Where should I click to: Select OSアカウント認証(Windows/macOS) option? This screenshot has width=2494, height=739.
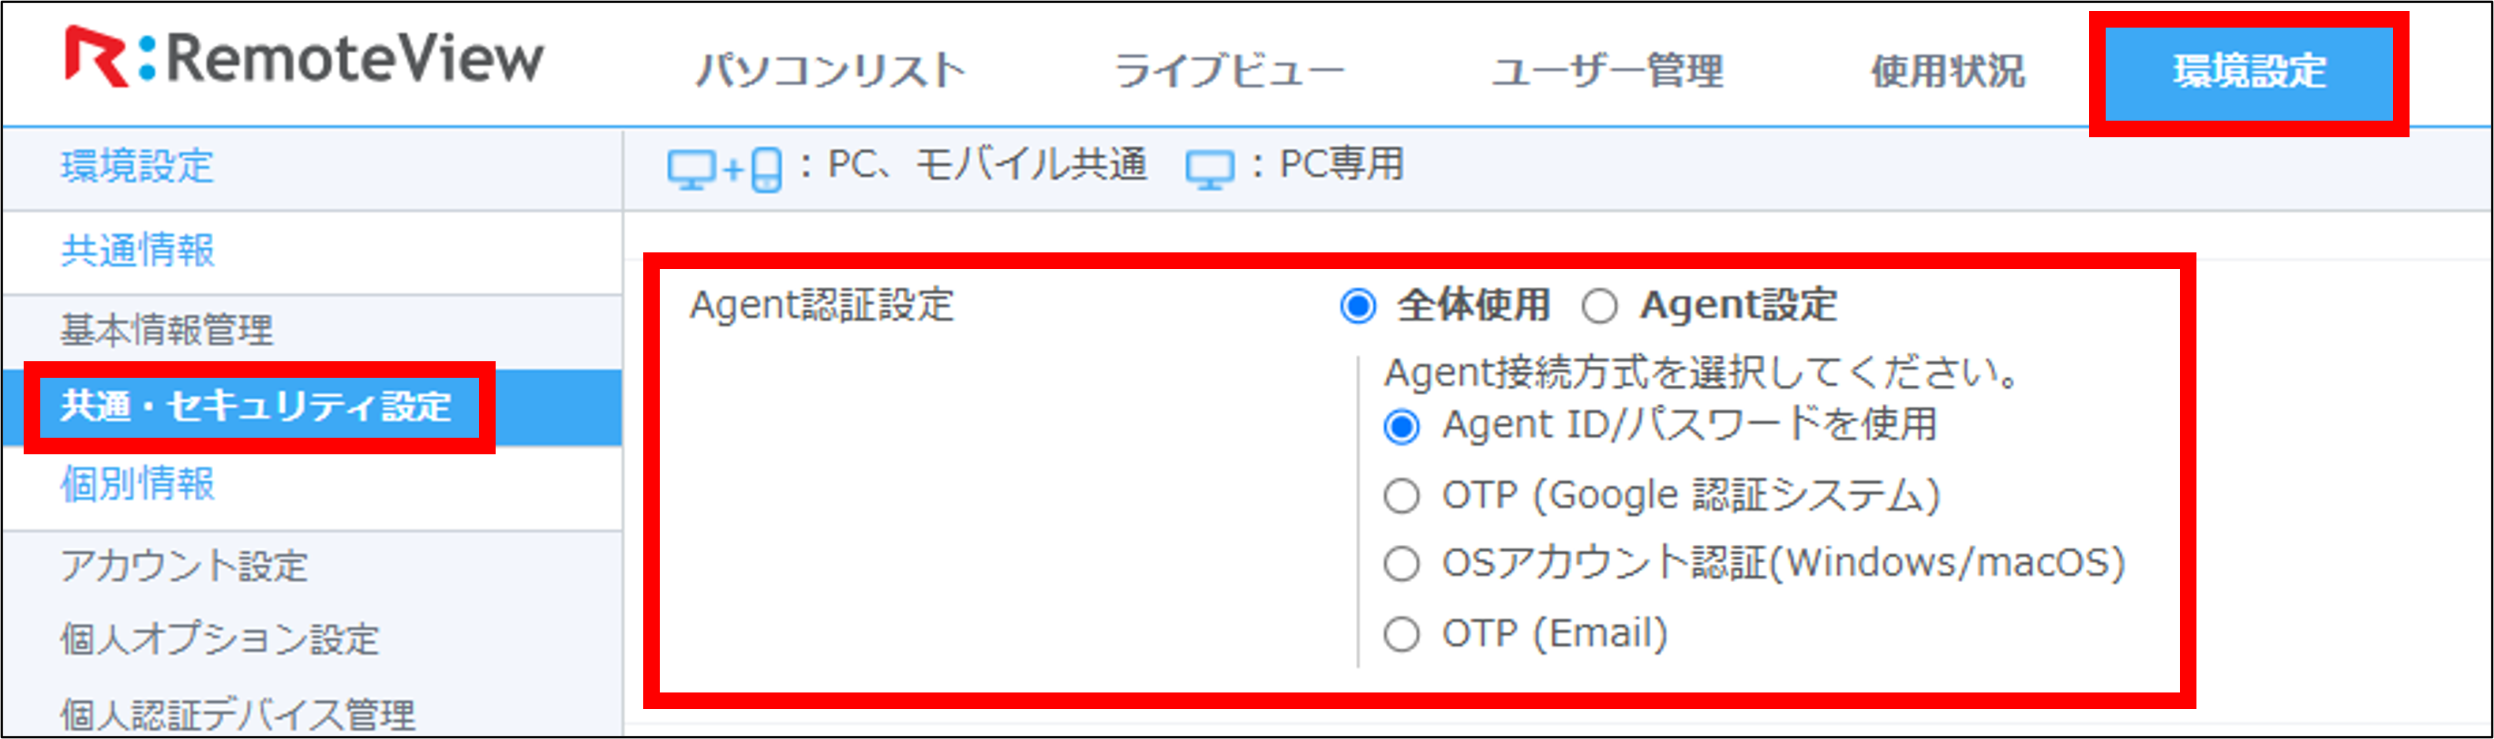click(1401, 564)
